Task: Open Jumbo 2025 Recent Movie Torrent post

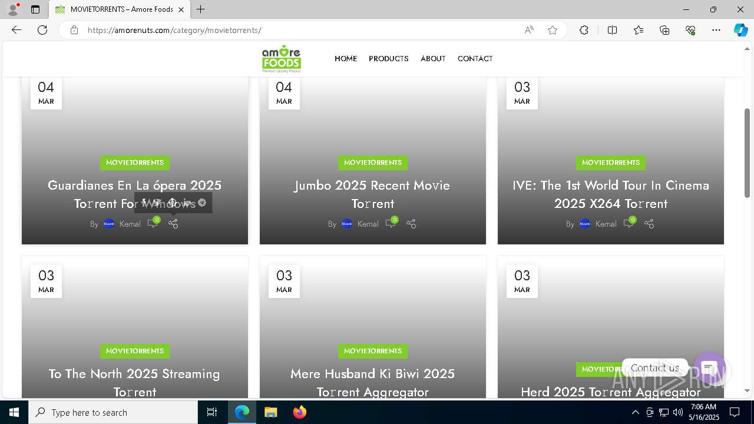Action: (373, 194)
